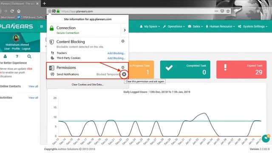Click the green padlock icon in the URL bar
272x153 pixels.
click(x=58, y=11)
